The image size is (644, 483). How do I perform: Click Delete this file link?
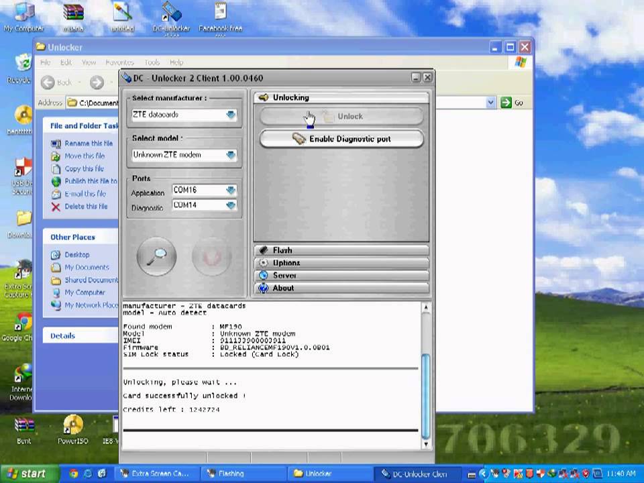tap(86, 207)
